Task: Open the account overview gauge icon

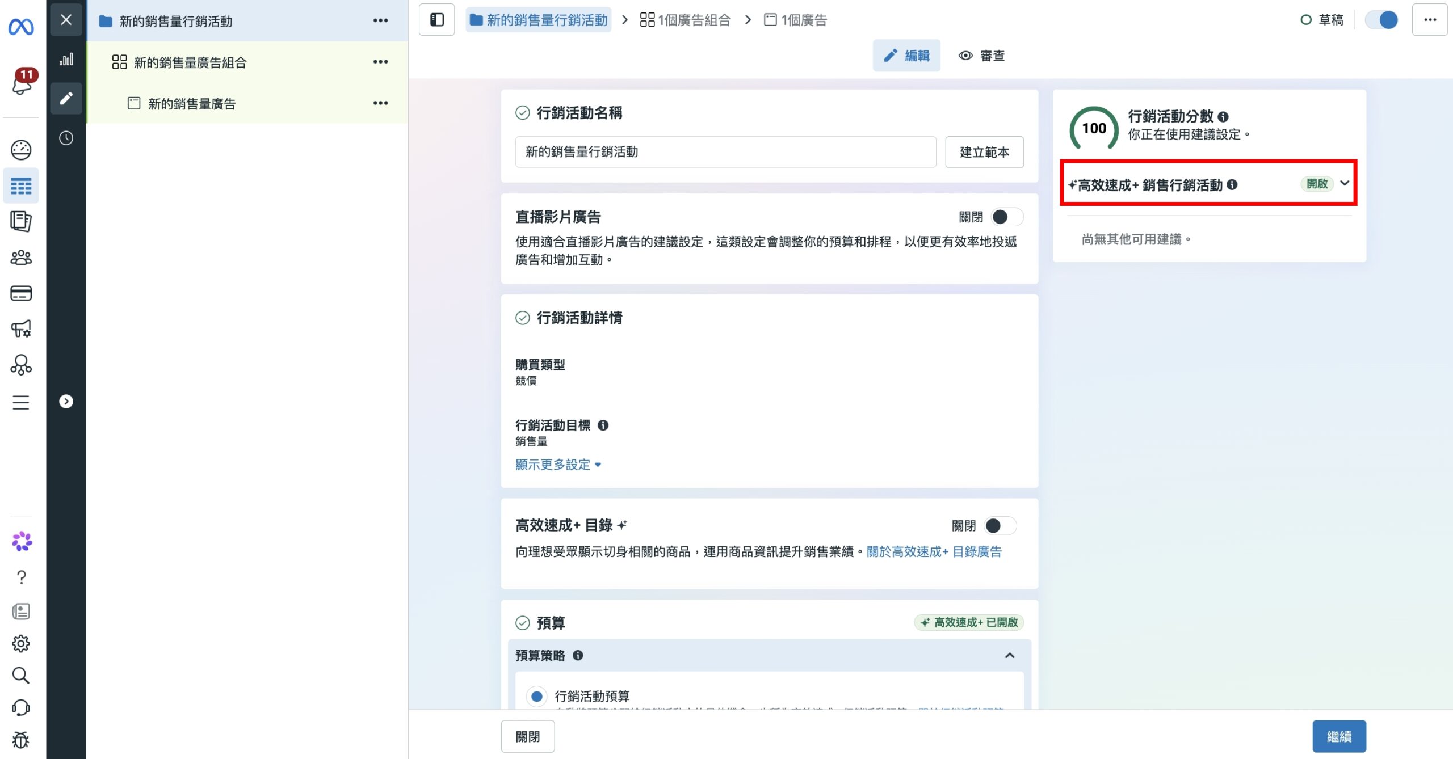Action: (x=21, y=150)
